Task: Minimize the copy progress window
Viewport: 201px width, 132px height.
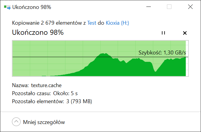Action: pos(148,7)
